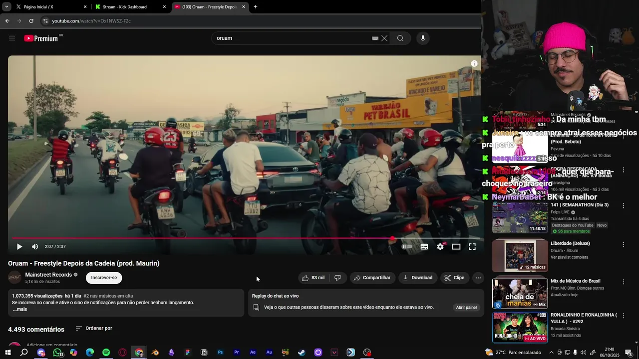
Task: Open the player settings gear
Action: click(440, 246)
